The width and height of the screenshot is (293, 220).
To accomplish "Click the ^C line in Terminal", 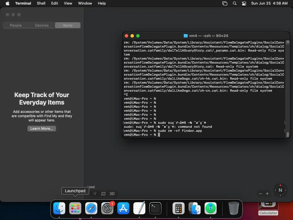I will 126,95.
